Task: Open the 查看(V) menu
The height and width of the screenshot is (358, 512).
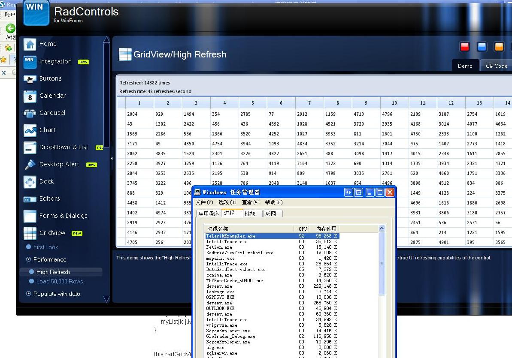Action: point(251,202)
